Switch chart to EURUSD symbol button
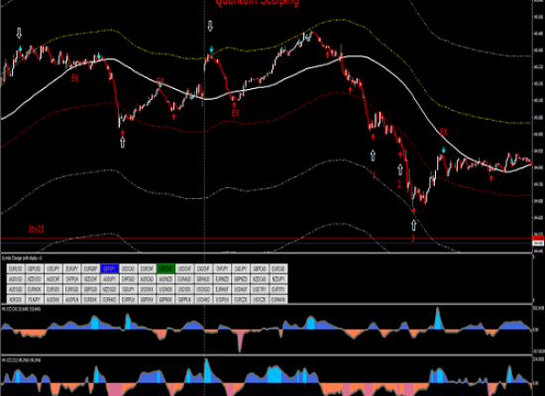This screenshot has width=545, height=396. (x=16, y=268)
